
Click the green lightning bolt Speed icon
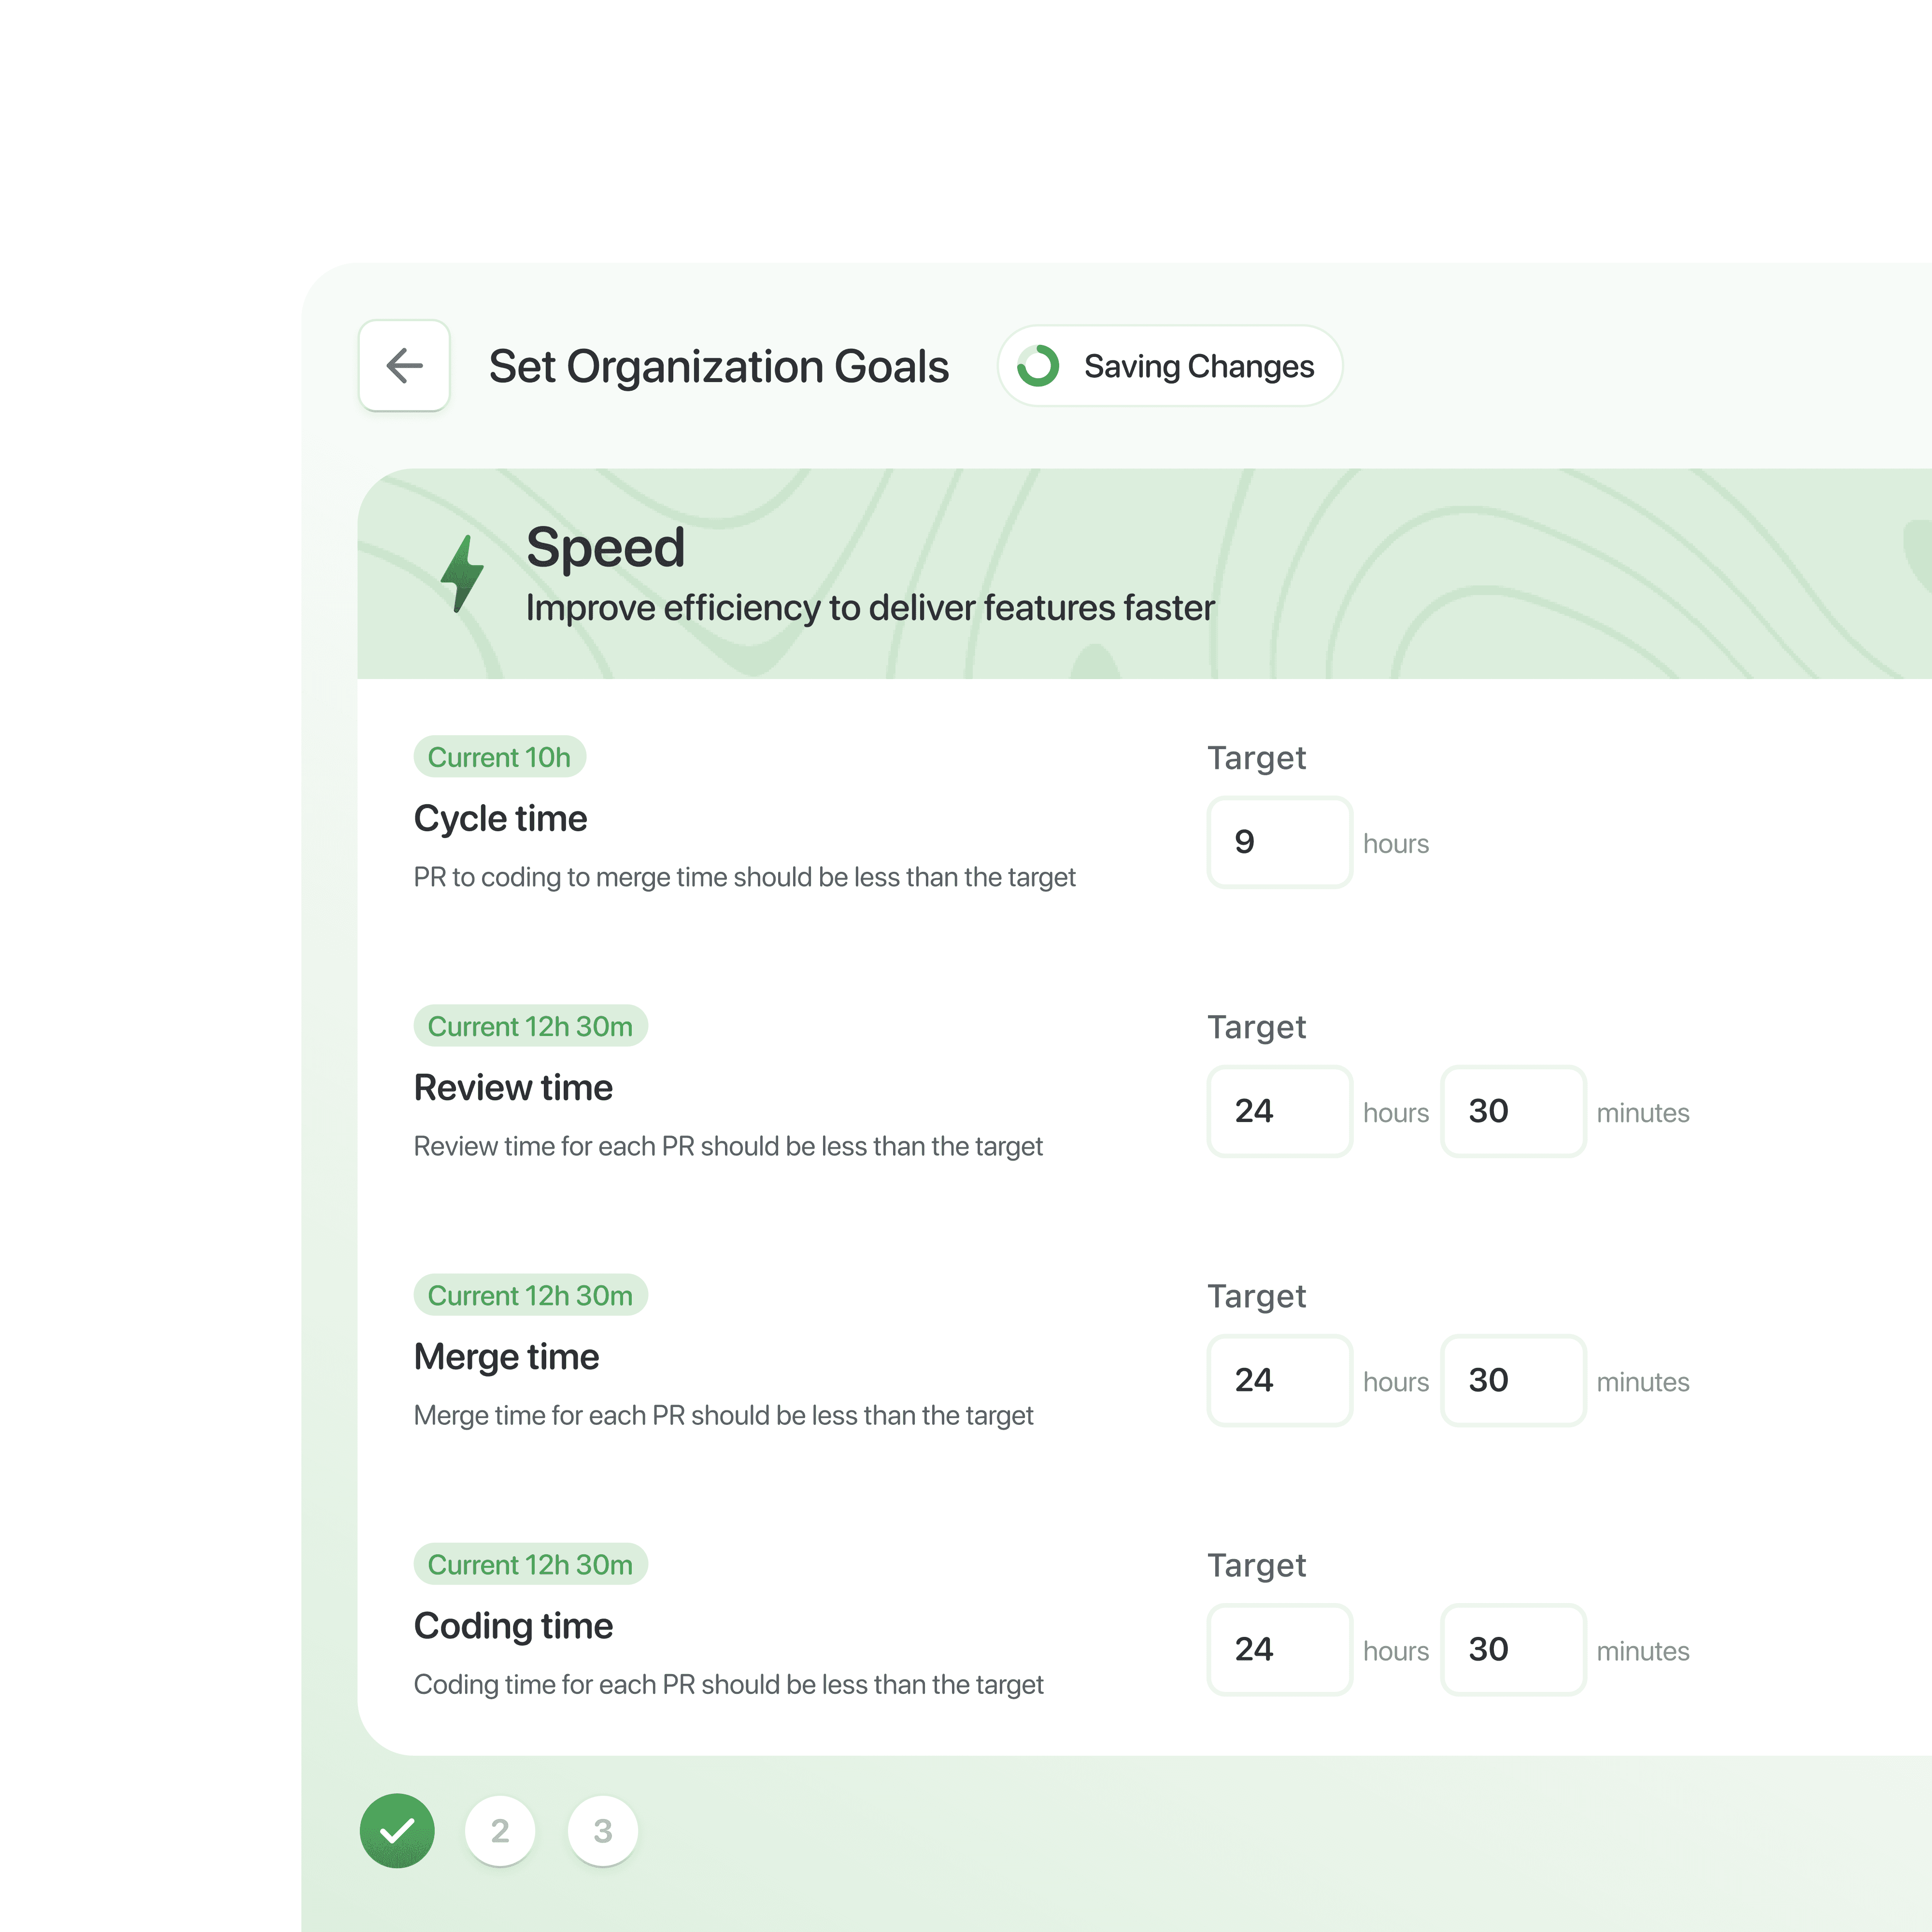tap(462, 573)
